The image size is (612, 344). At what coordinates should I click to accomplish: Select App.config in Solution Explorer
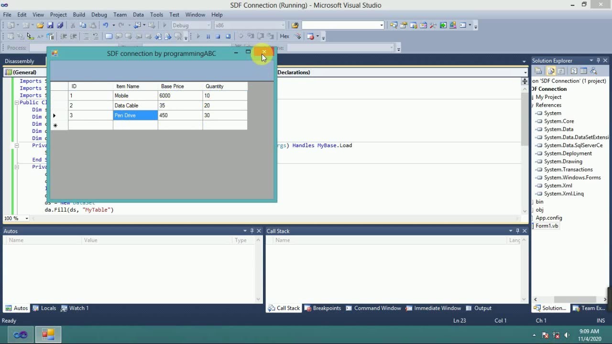[x=548, y=218]
